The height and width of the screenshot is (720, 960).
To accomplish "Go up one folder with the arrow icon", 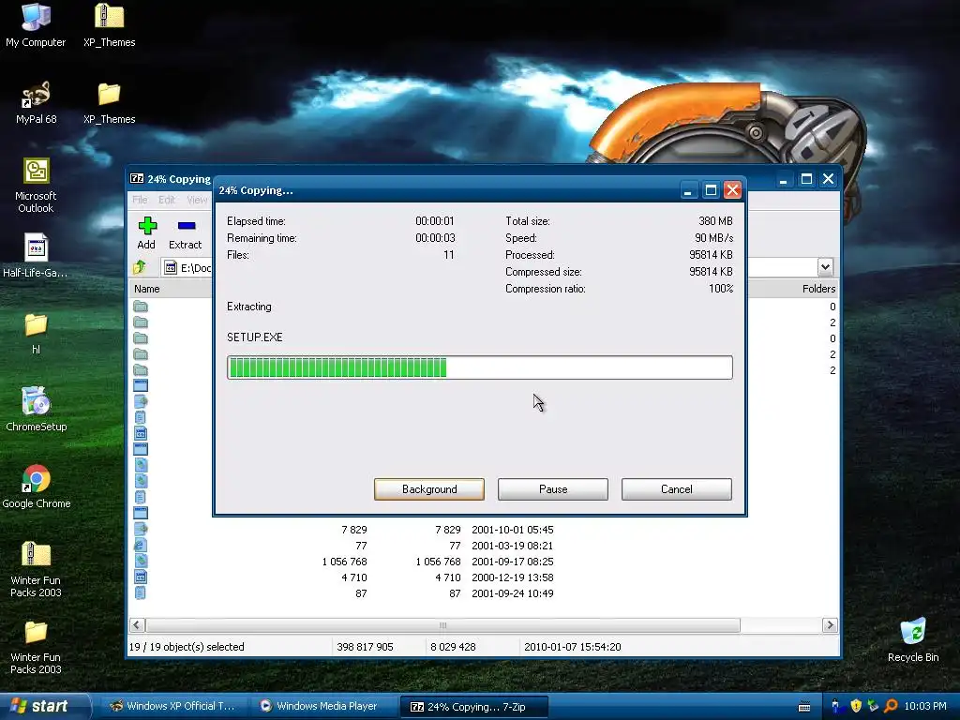I will tap(140, 267).
